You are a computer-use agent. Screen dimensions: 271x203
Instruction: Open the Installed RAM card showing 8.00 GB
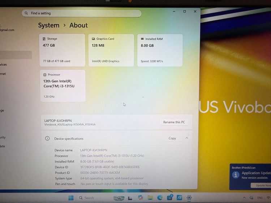coord(160,50)
